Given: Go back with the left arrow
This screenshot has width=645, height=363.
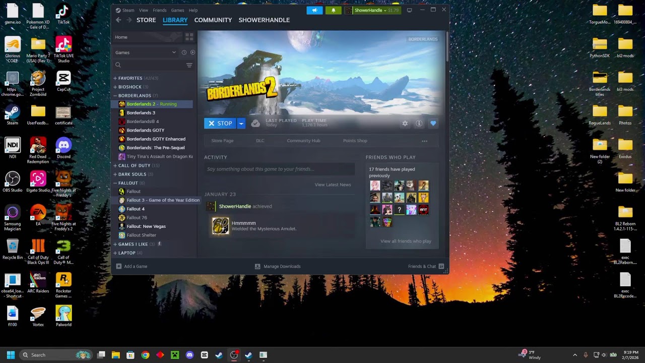Looking at the screenshot, I should click(118, 20).
